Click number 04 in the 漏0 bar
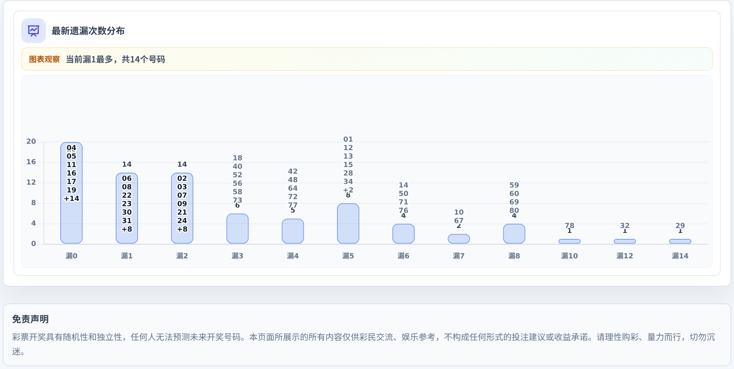734x369 pixels. tap(72, 148)
